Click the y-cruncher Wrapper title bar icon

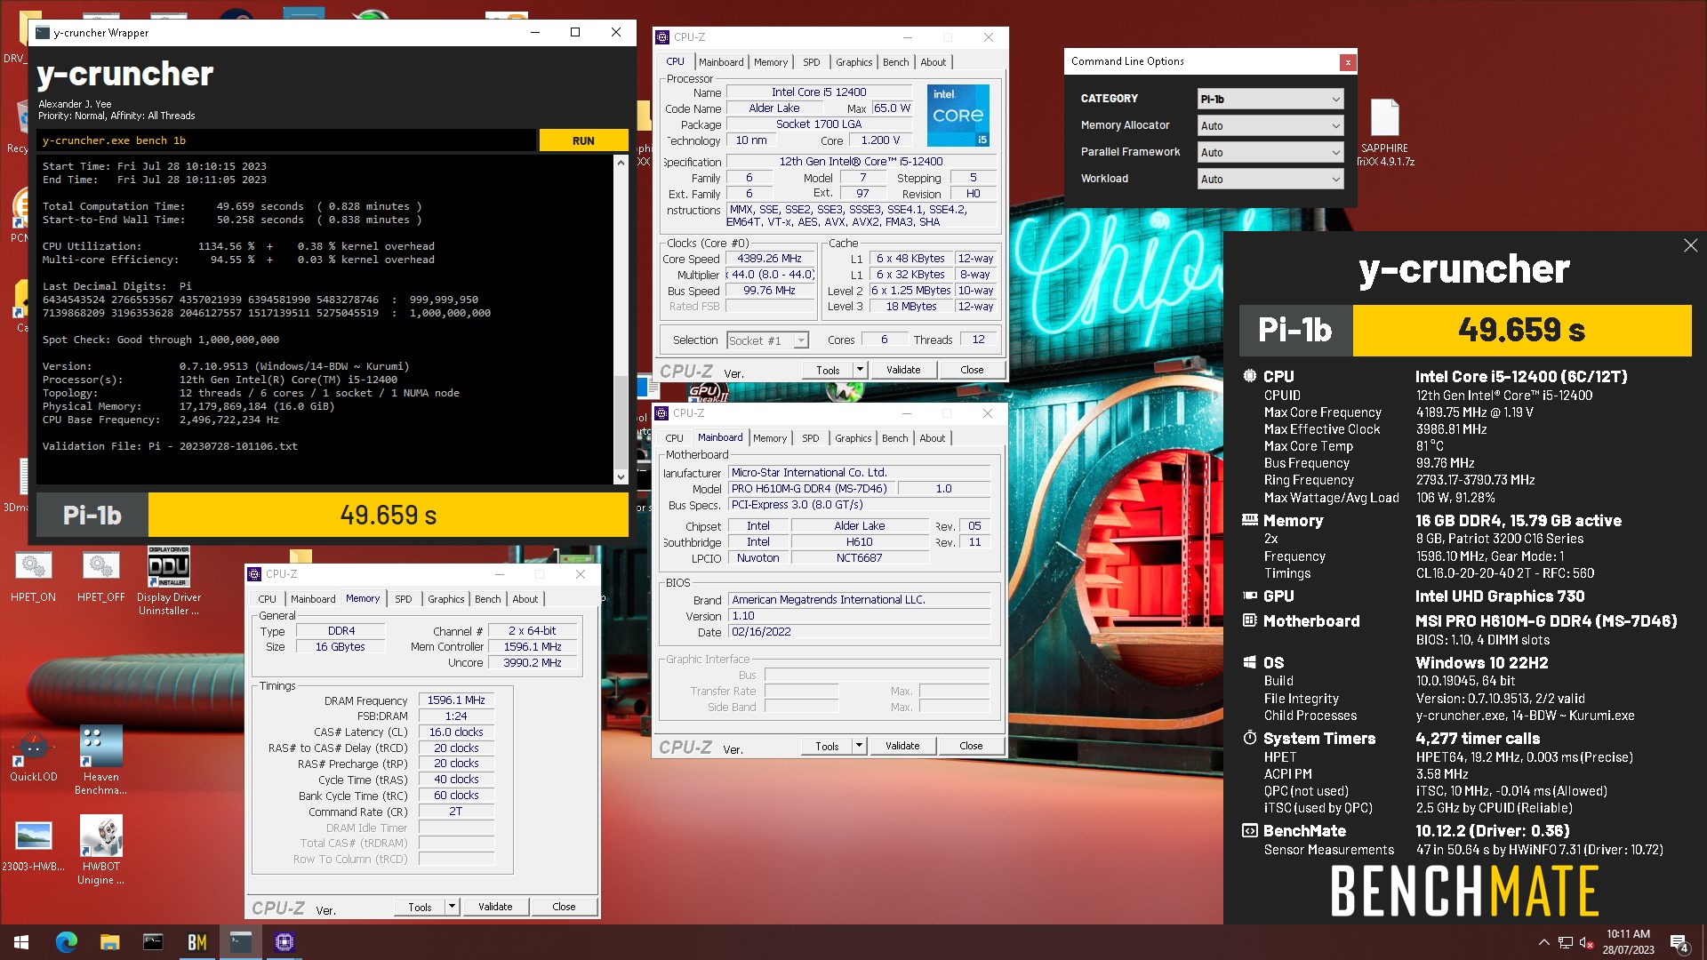(x=43, y=33)
